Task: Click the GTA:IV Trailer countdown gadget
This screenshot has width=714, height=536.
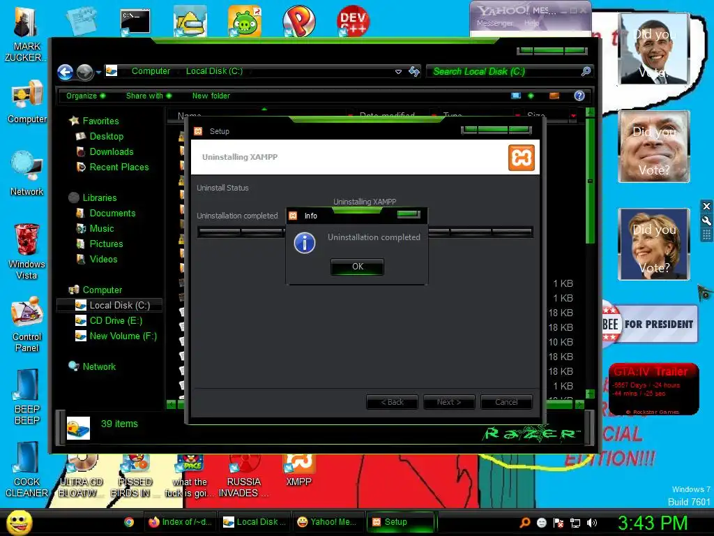Action: pos(653,389)
